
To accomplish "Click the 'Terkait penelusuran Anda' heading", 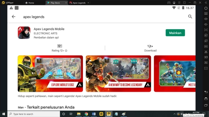I will (x=51, y=107).
